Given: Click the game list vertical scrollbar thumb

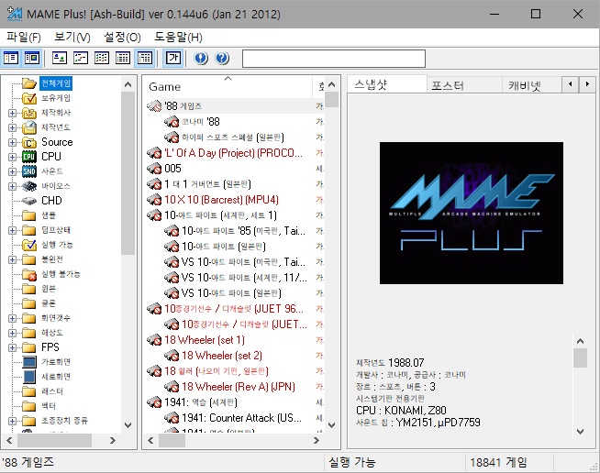Looking at the screenshot, I should tap(332, 99).
